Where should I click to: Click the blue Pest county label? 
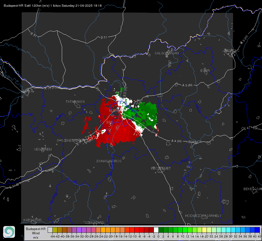(184, 161)
